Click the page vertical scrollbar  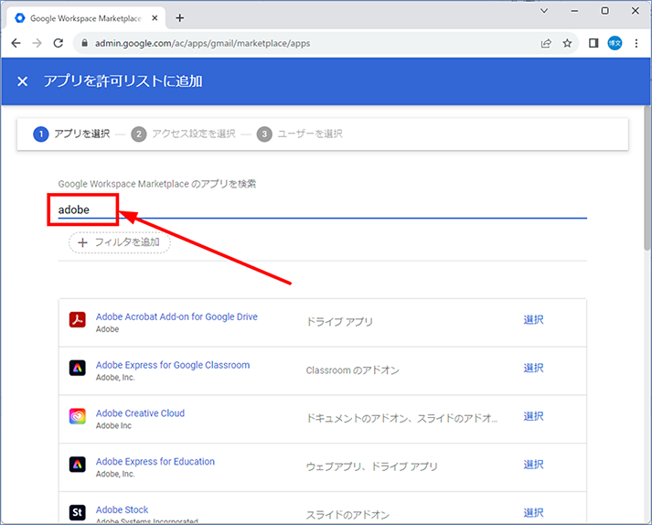(647, 178)
